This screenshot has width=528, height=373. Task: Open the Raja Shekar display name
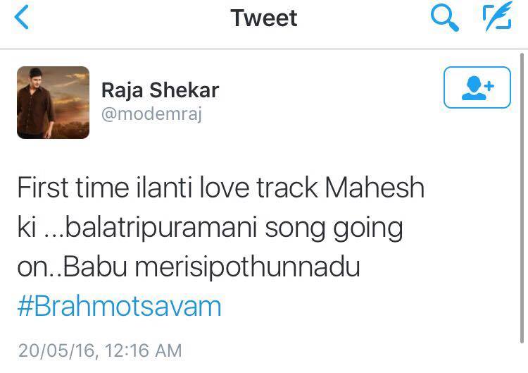(x=161, y=90)
